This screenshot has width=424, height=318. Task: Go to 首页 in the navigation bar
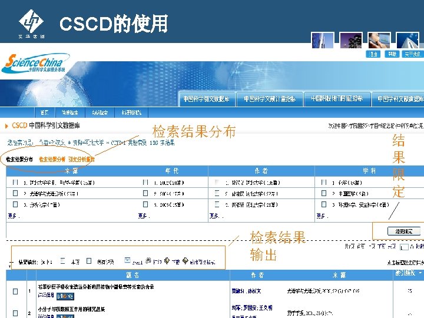(45, 112)
